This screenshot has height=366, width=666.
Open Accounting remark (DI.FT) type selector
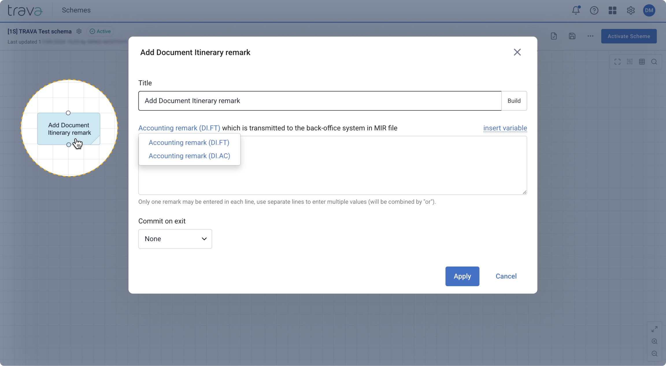179,128
